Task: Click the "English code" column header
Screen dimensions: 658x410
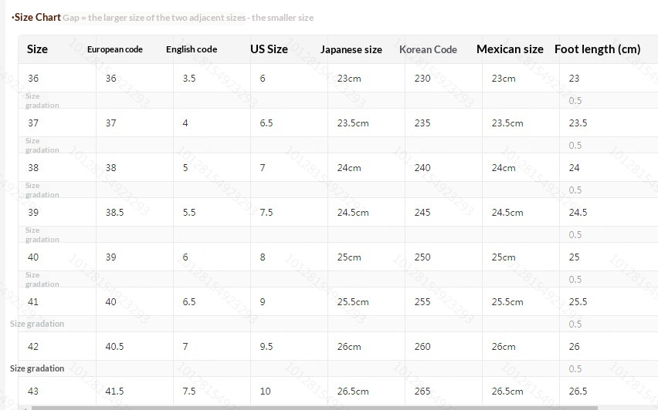Action: click(191, 49)
